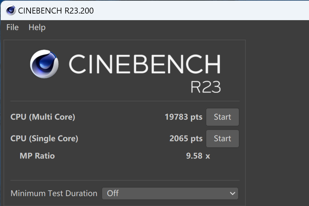Screen dimensions: 309x206
Task: Click the CINEBENCH R23.200 window title
Action: pyautogui.click(x=56, y=11)
